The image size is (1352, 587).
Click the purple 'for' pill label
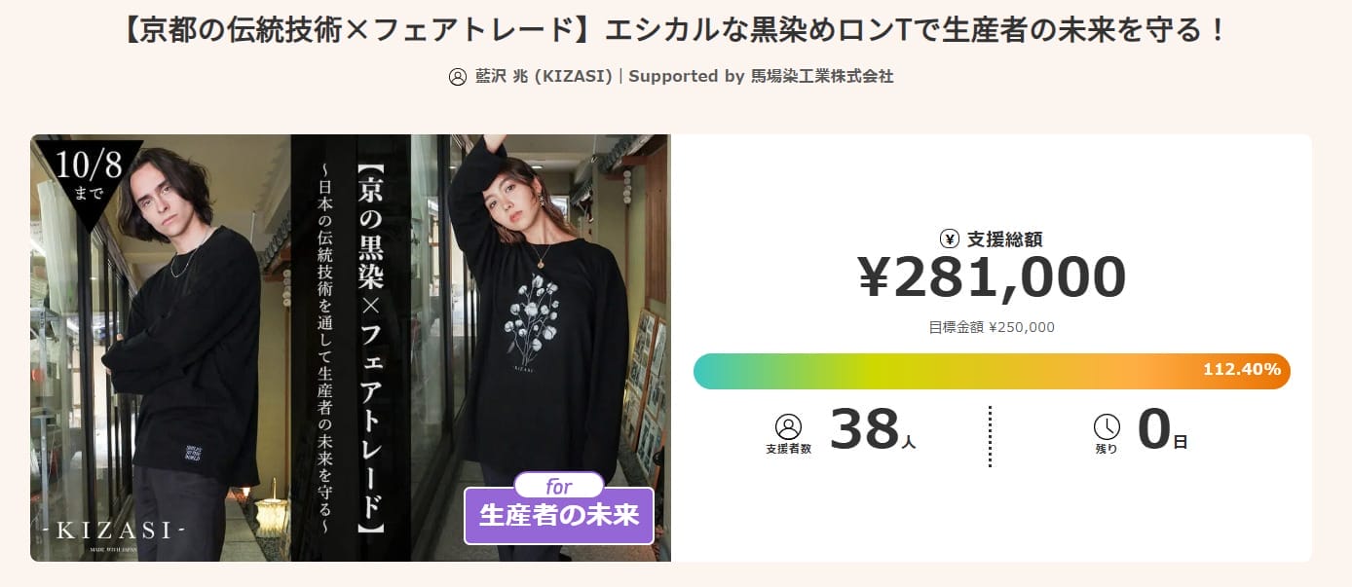click(x=558, y=486)
